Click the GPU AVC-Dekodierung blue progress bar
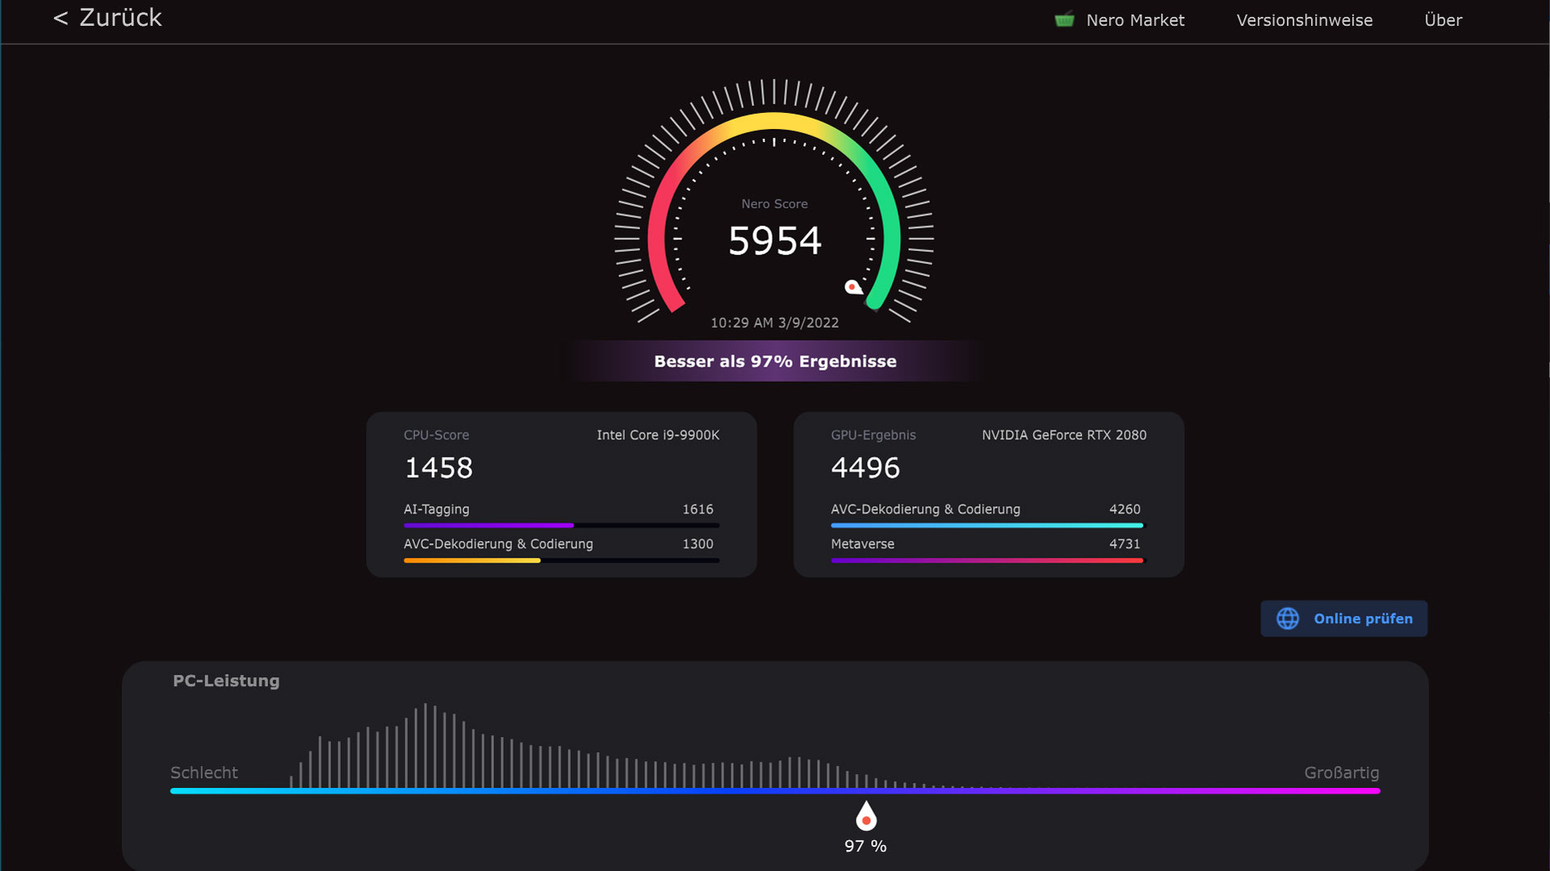The width and height of the screenshot is (1550, 871). tap(986, 526)
